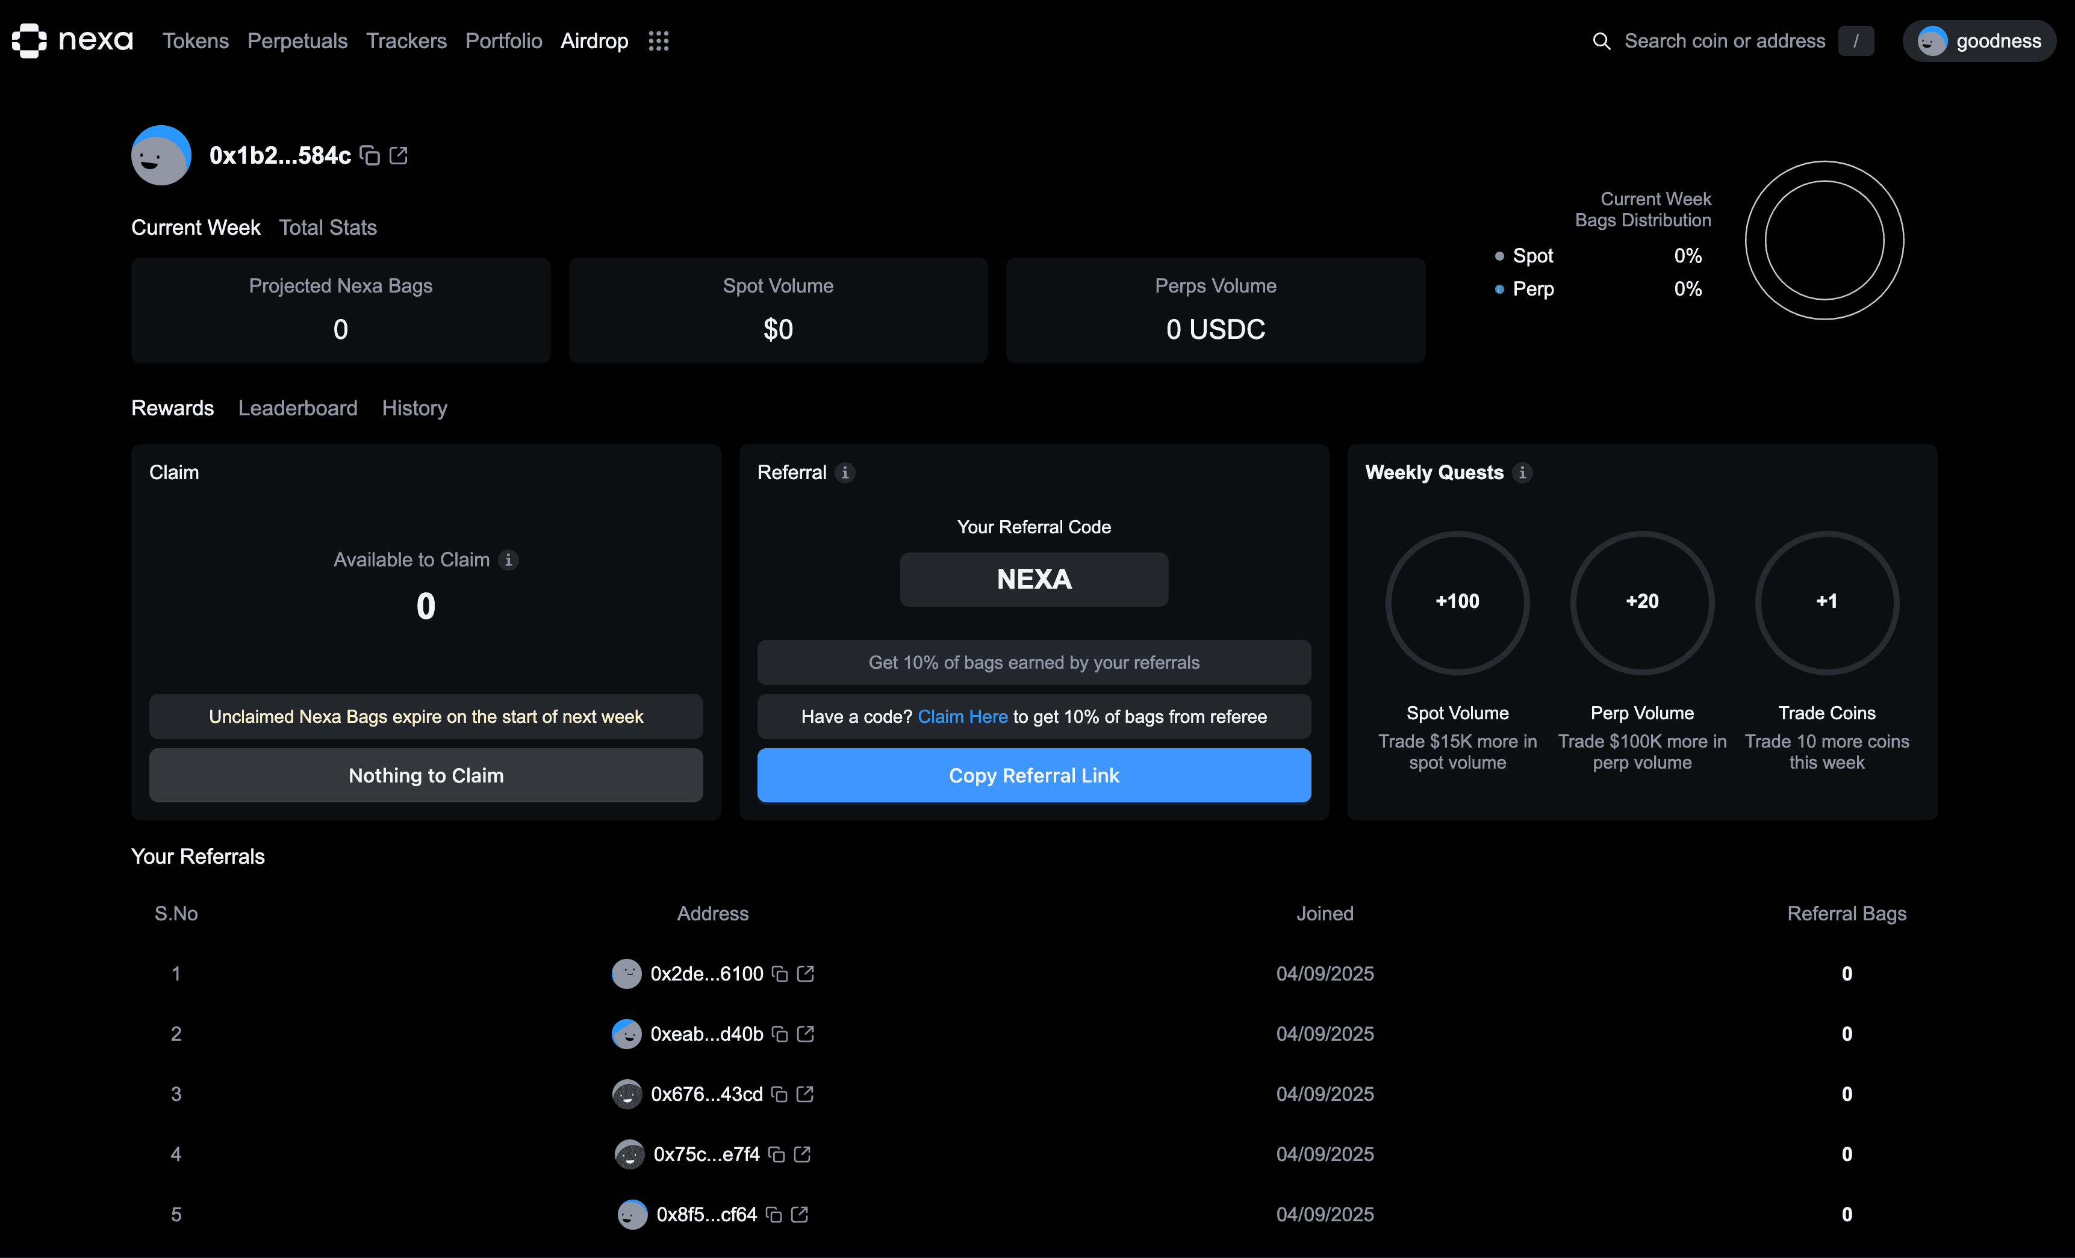
Task: Copy referral address 0x2de...6100
Action: [x=780, y=974]
